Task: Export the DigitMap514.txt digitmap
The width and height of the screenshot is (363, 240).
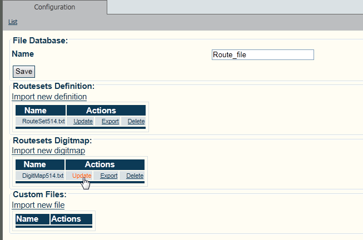Action: (109, 176)
